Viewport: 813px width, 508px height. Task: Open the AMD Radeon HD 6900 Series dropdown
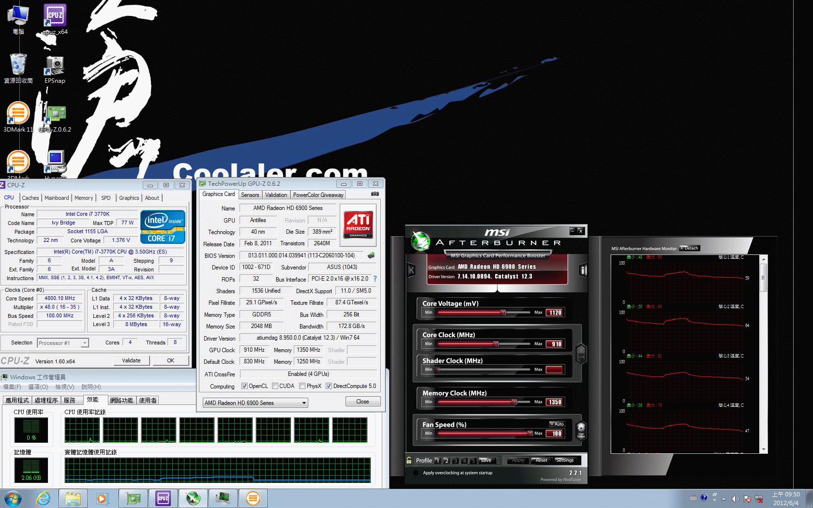[x=255, y=403]
